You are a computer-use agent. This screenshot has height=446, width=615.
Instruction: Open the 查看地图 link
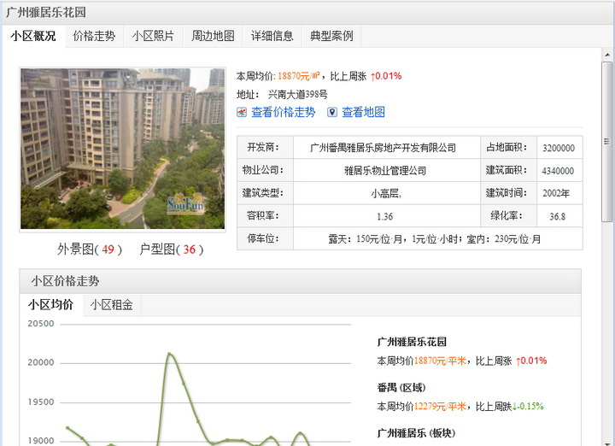click(363, 113)
